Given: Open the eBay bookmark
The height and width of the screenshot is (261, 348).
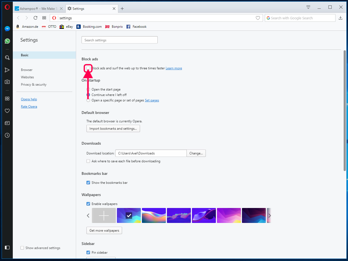Looking at the screenshot, I should (66, 27).
